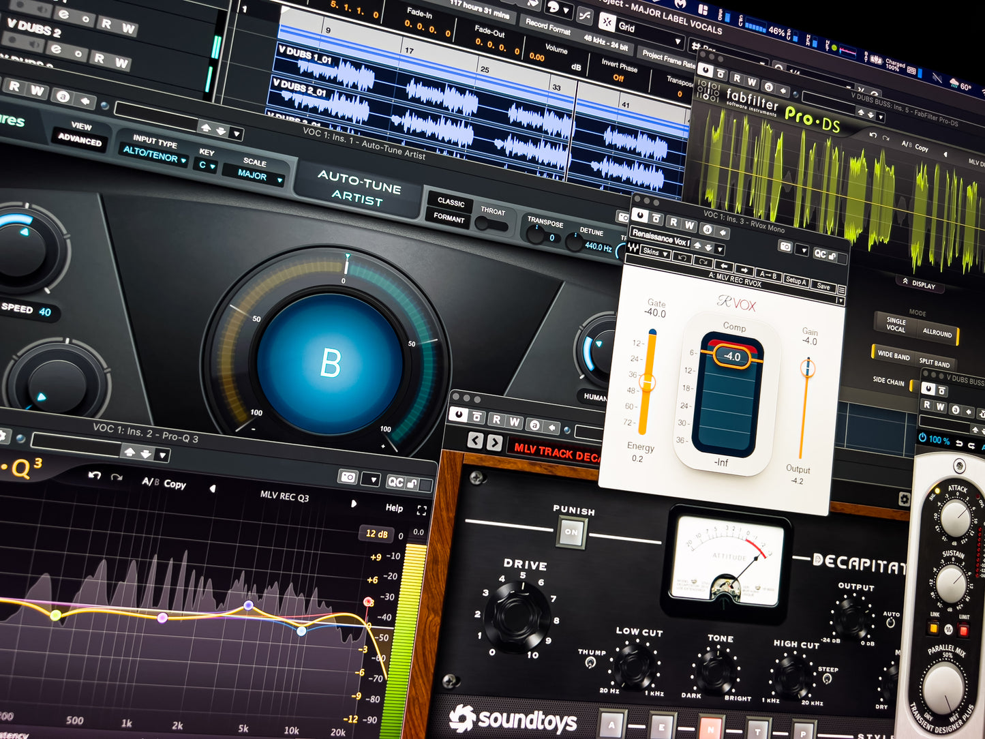Open the RVox Skins dropdown
The image size is (985, 739).
click(x=656, y=252)
